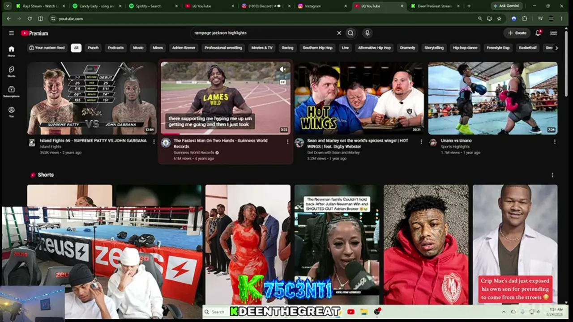Image resolution: width=573 pixels, height=322 pixels.
Task: Bookmark this page with the star icon
Action: coord(499,19)
